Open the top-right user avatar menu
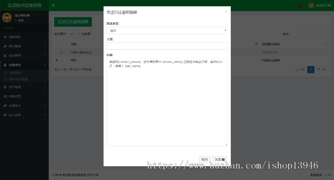This screenshot has height=180, width=334. [311, 5]
